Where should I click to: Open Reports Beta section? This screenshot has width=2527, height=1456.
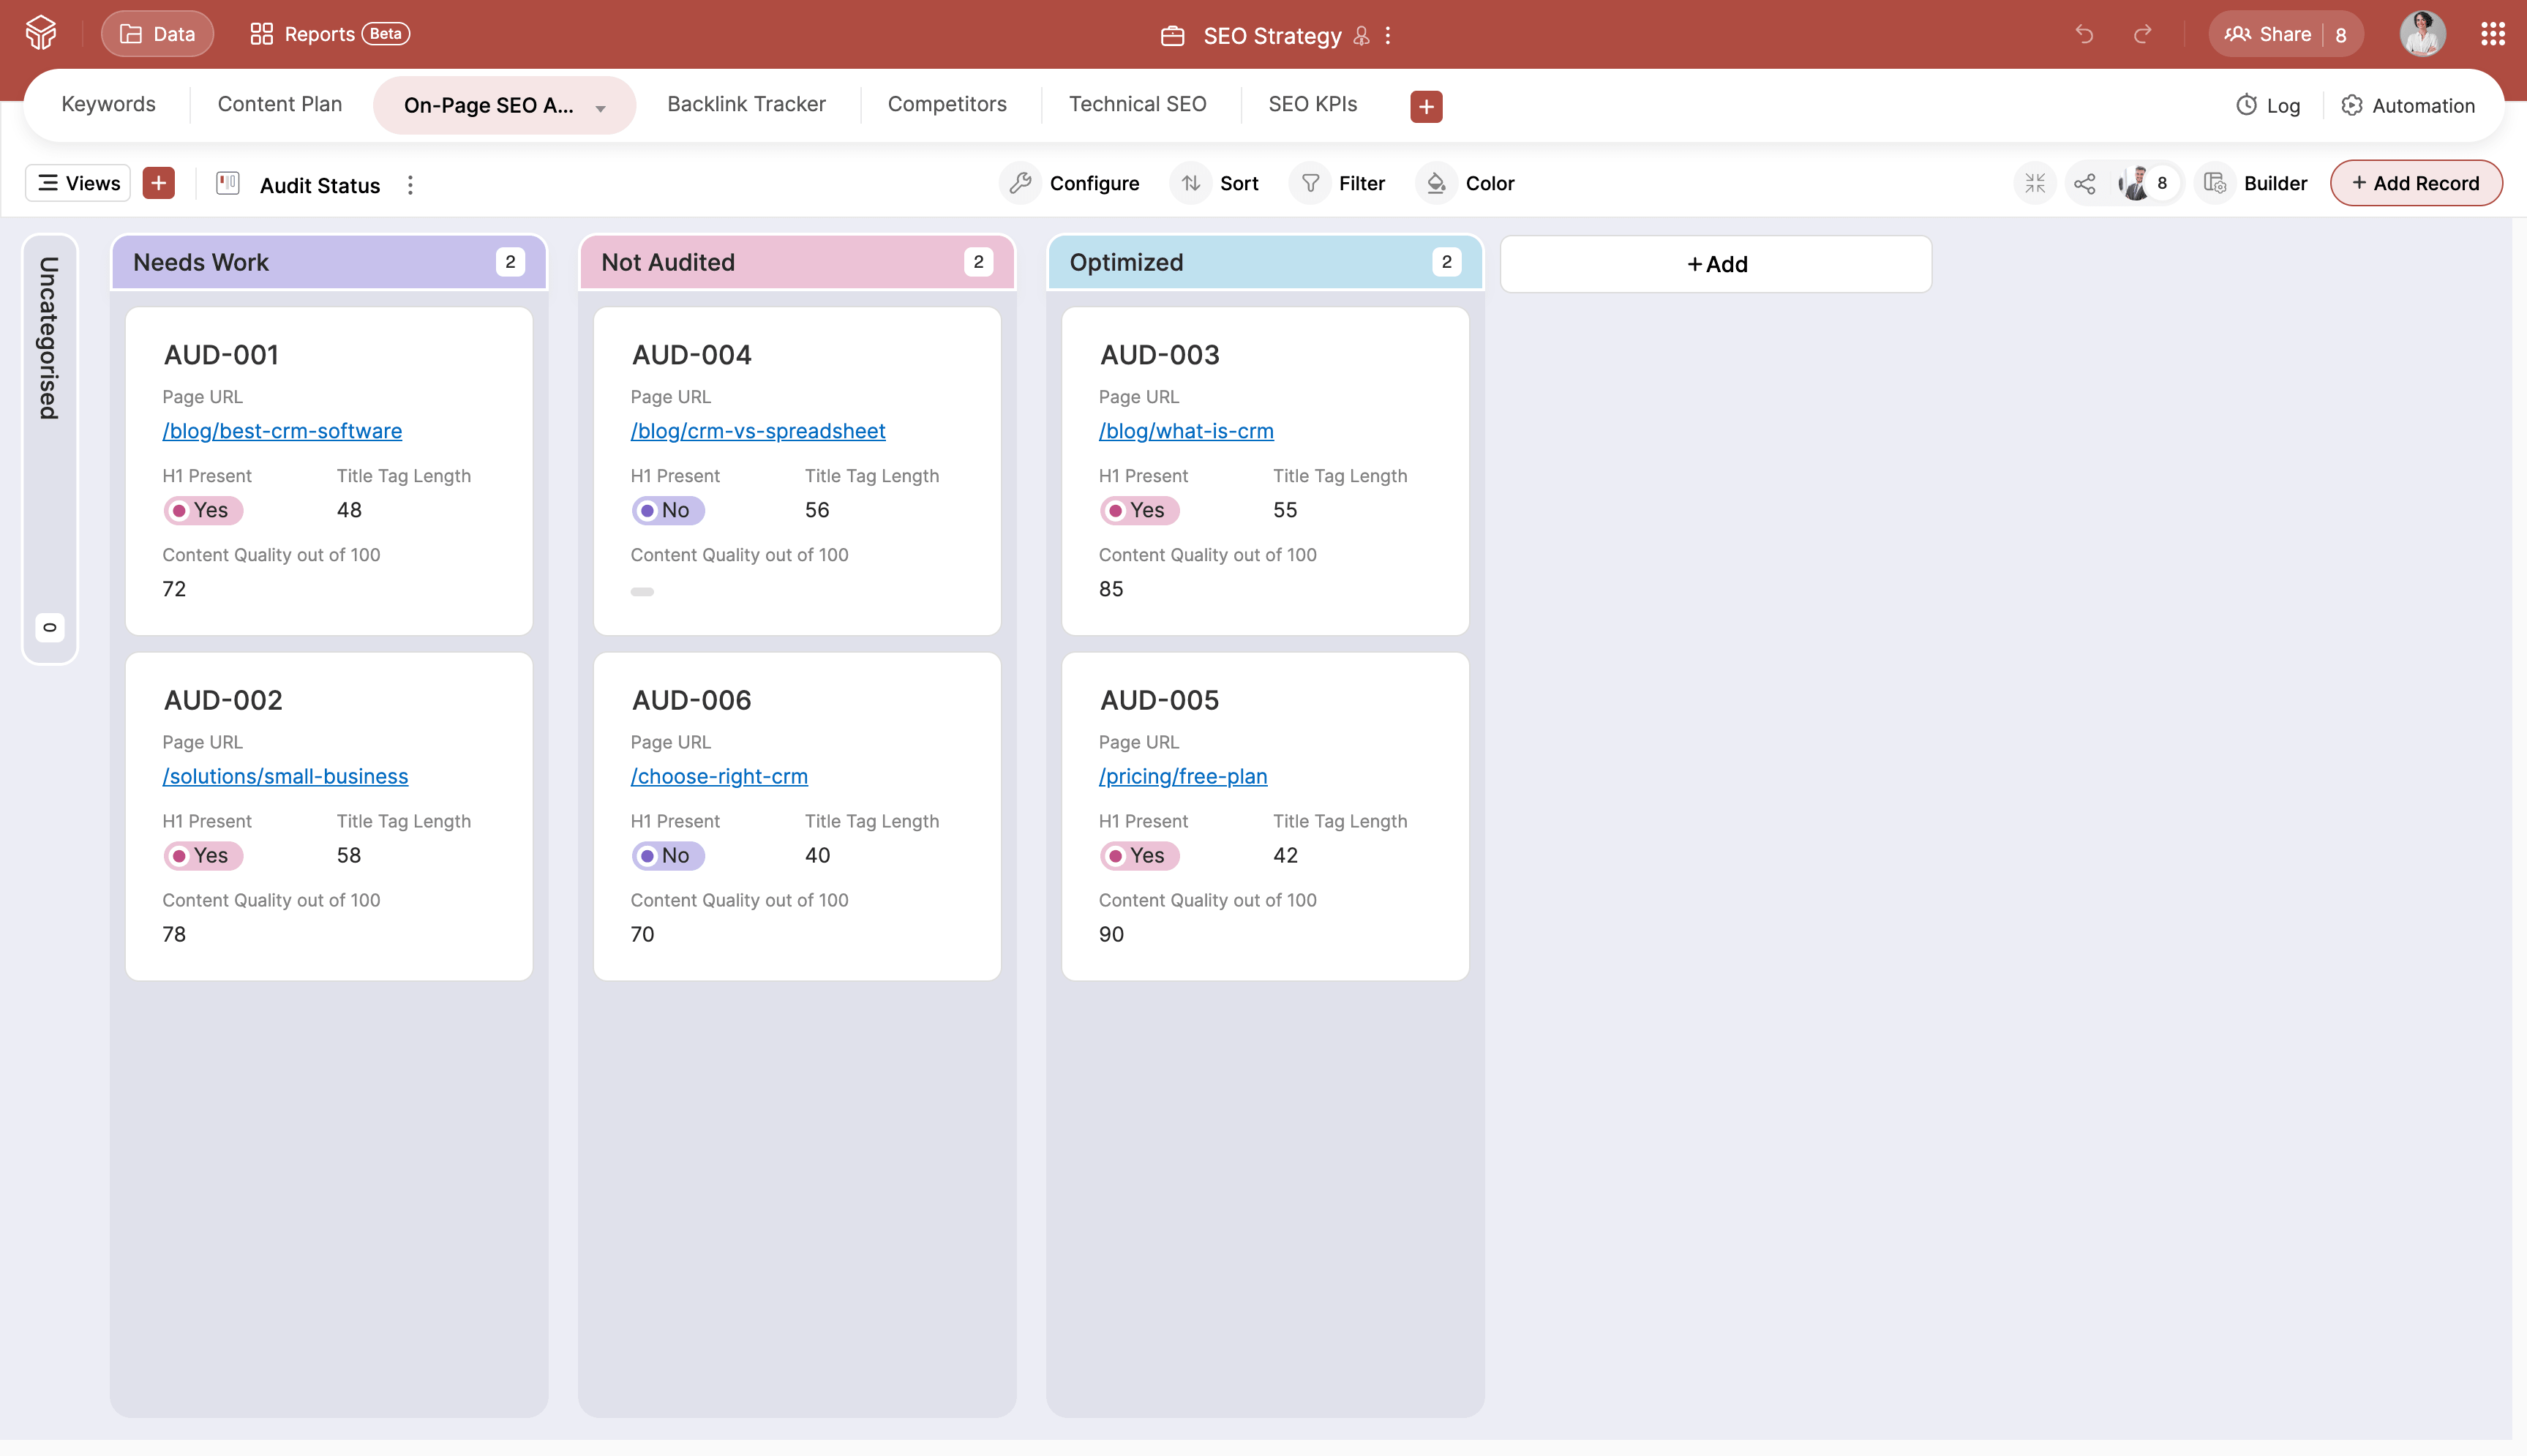[329, 34]
